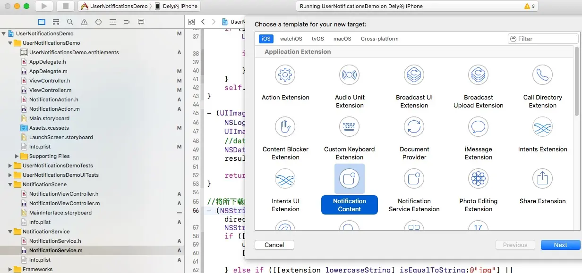Choose the Broadcast UI Extension template

(414, 86)
